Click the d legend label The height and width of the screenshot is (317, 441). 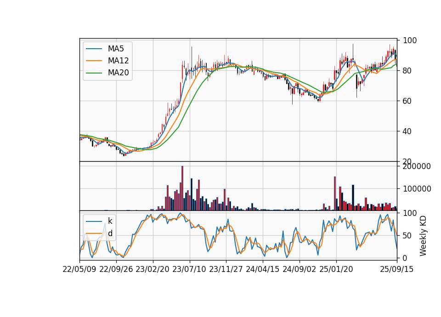pos(110,233)
